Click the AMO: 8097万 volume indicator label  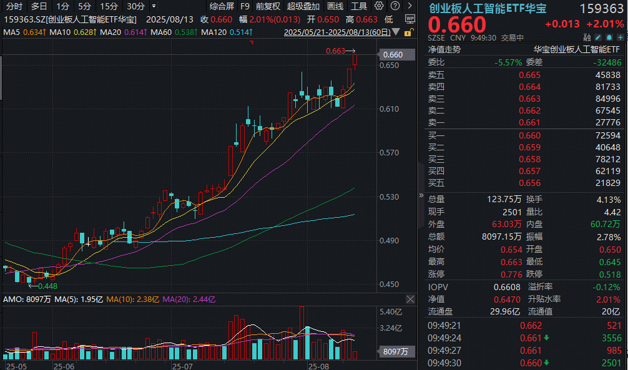tap(27, 299)
